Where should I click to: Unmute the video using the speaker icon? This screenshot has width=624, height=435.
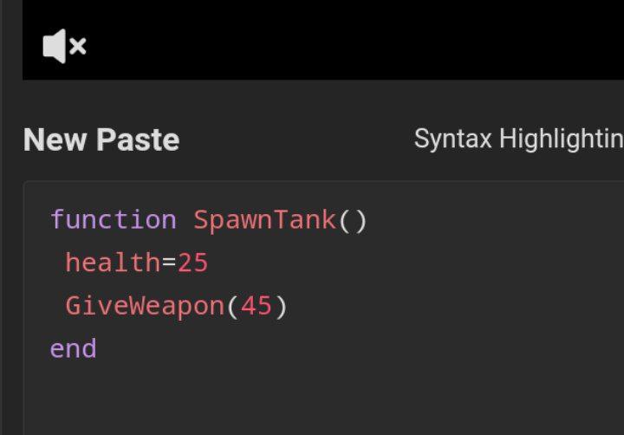tap(64, 46)
